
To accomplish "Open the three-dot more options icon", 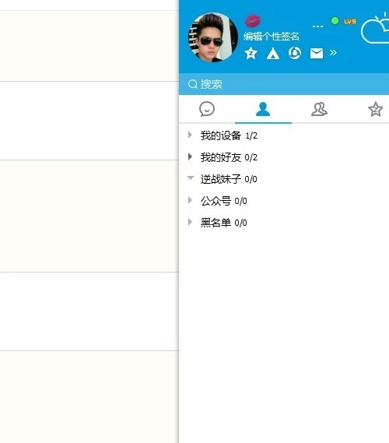I will point(317,26).
